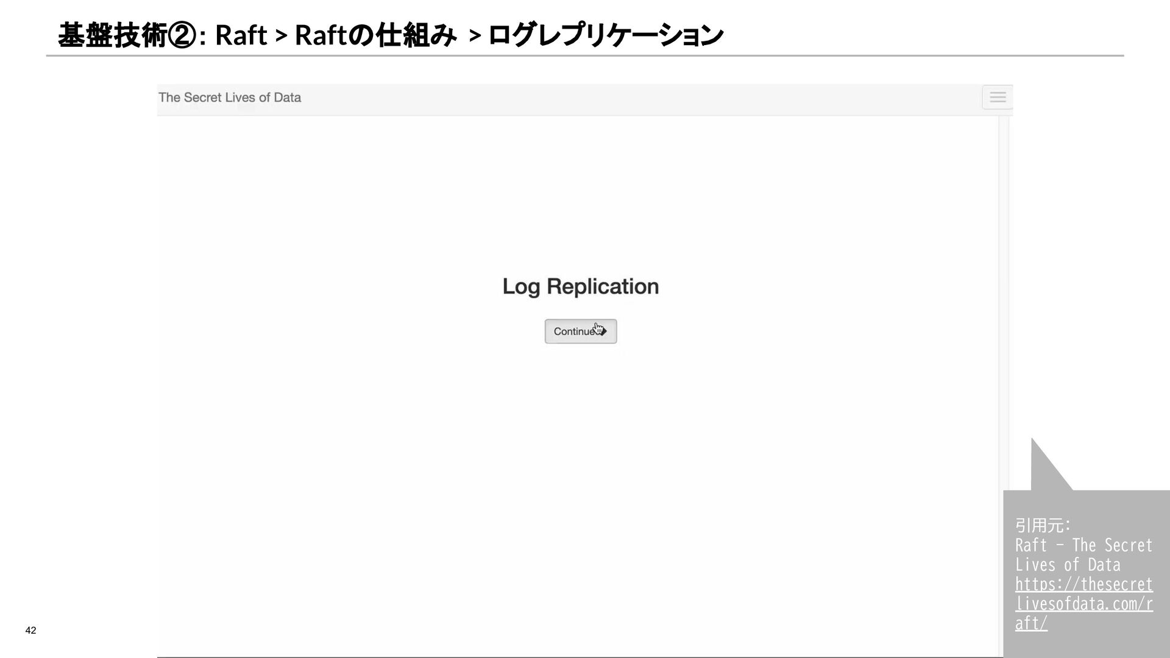This screenshot has height=658, width=1170.
Task: Click the arrow icon inside Continue
Action: [603, 331]
